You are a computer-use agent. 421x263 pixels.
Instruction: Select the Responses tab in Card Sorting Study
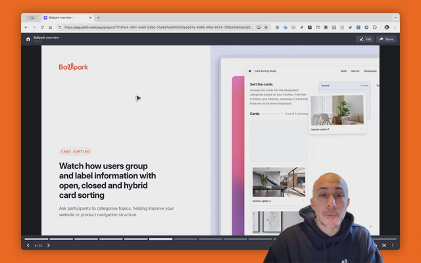[x=370, y=71]
